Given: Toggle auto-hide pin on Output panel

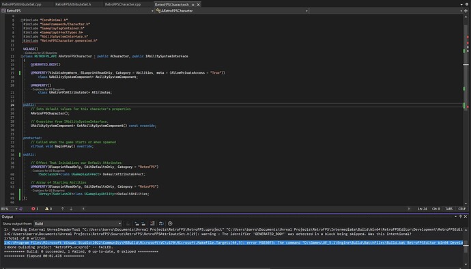Looking at the screenshot, I should 461,216.
